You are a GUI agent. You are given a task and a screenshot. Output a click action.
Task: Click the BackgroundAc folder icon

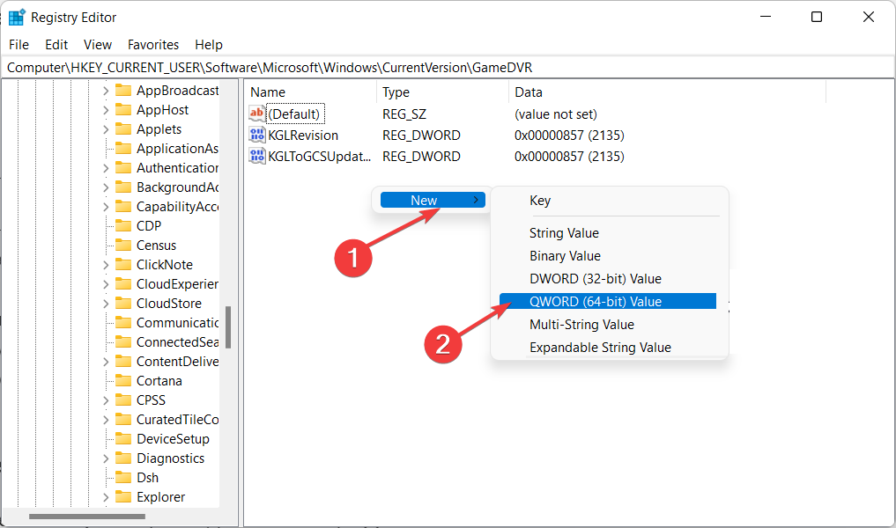pyautogui.click(x=122, y=187)
